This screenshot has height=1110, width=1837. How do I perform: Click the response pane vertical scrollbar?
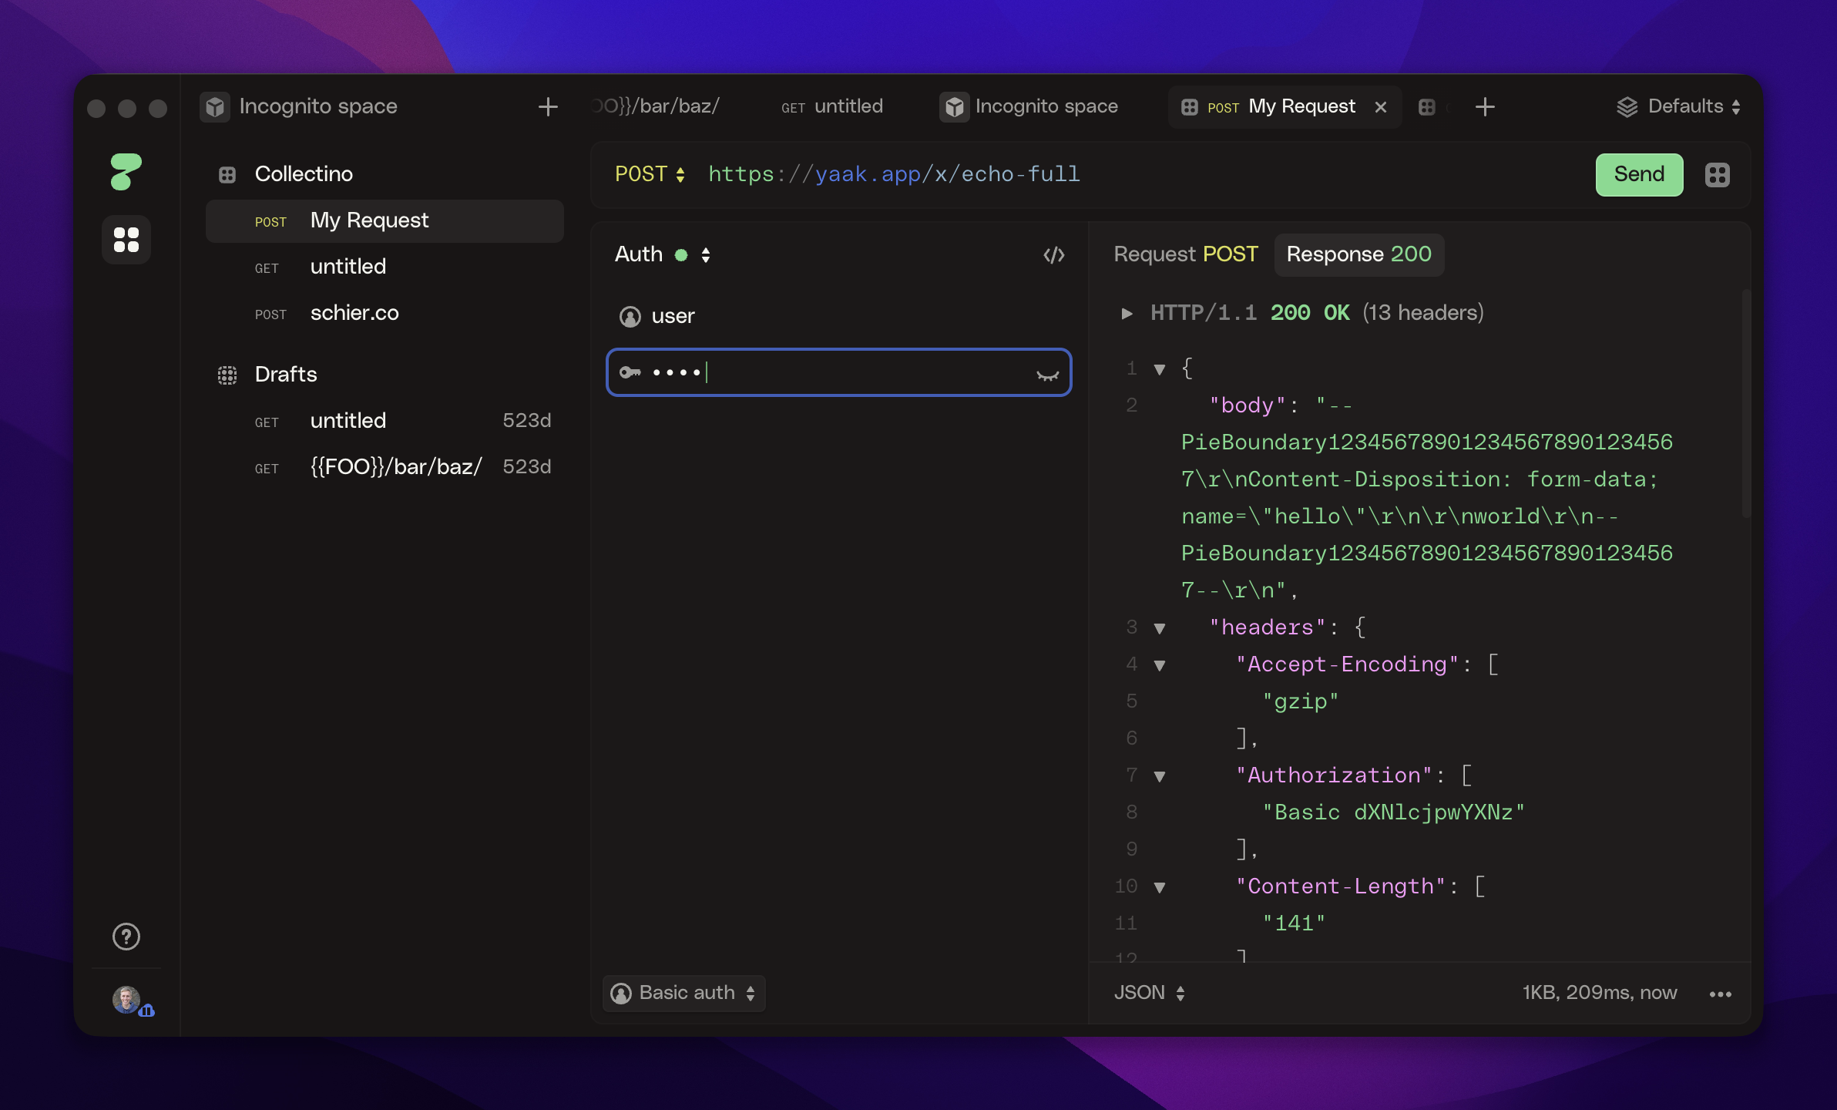click(x=1745, y=403)
